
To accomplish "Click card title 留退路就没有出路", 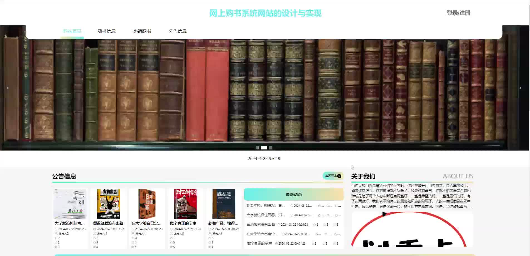I will [x=108, y=223].
